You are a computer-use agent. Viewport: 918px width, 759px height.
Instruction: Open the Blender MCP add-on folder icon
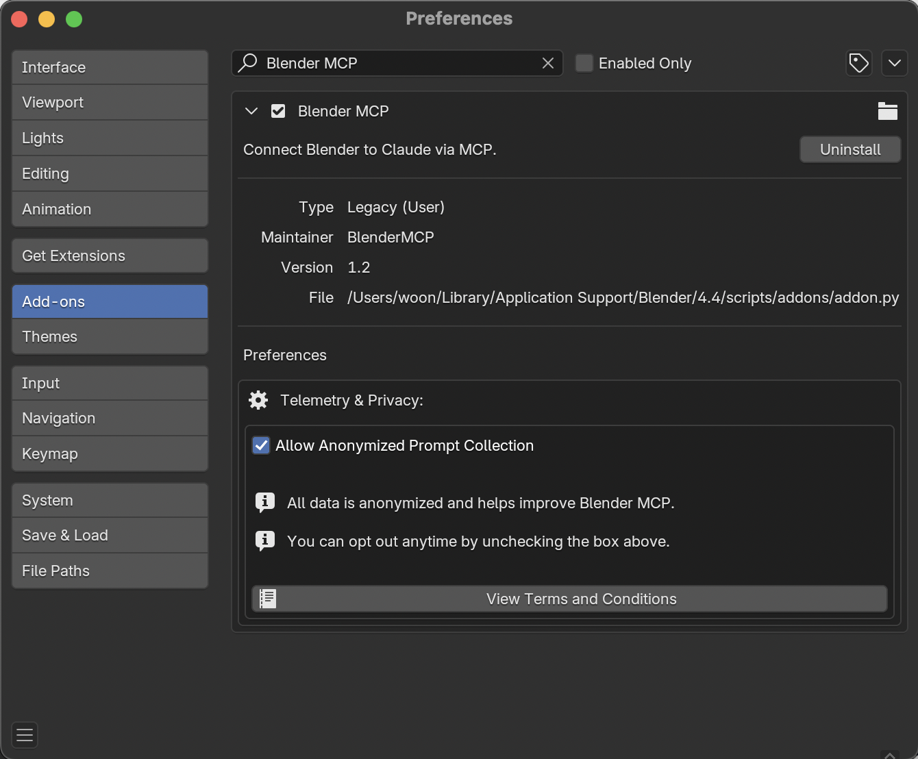pos(888,111)
